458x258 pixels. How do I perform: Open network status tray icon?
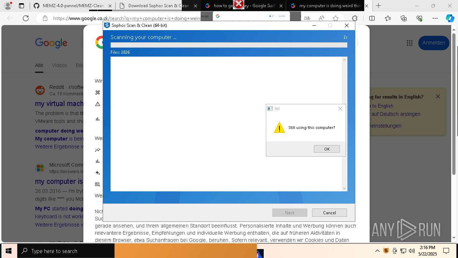tap(403, 251)
